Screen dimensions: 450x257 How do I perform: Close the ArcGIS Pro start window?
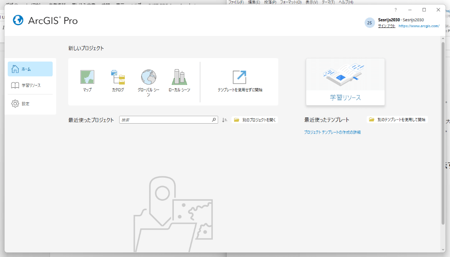tap(438, 10)
